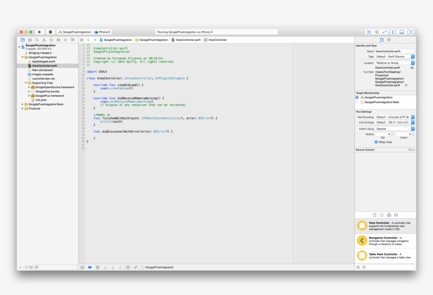Show related items grid icon in jump bar

[x=82, y=40]
